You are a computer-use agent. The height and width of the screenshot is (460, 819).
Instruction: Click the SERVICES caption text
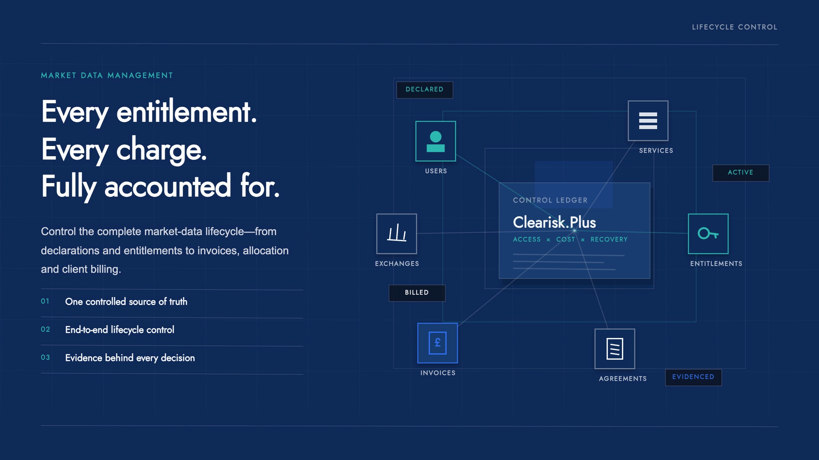point(656,150)
